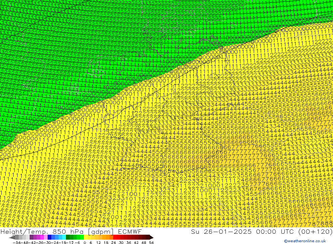This screenshot has height=244, width=333.
Task: Click the forecast date Su 26-01-2025 text
Action: coord(221,231)
